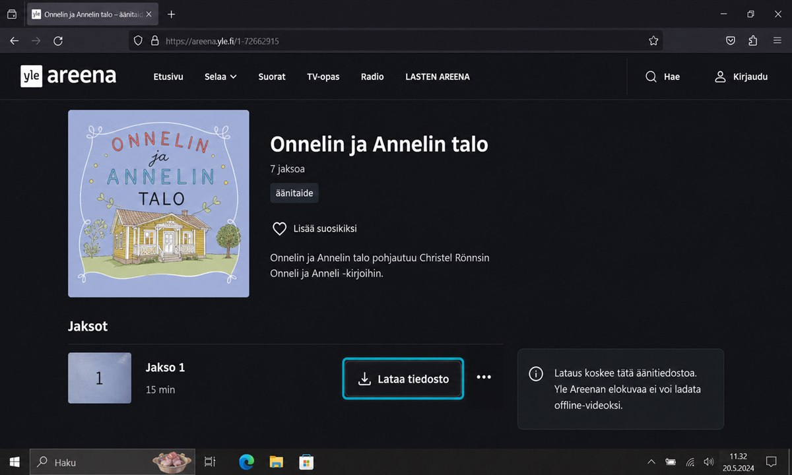This screenshot has height=475, width=792.
Task: Open File Explorer from taskbar
Action: coord(276,462)
